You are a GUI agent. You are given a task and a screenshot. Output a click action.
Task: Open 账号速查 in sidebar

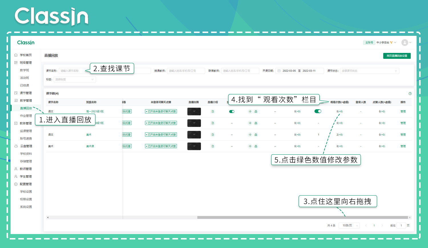(x=26, y=139)
